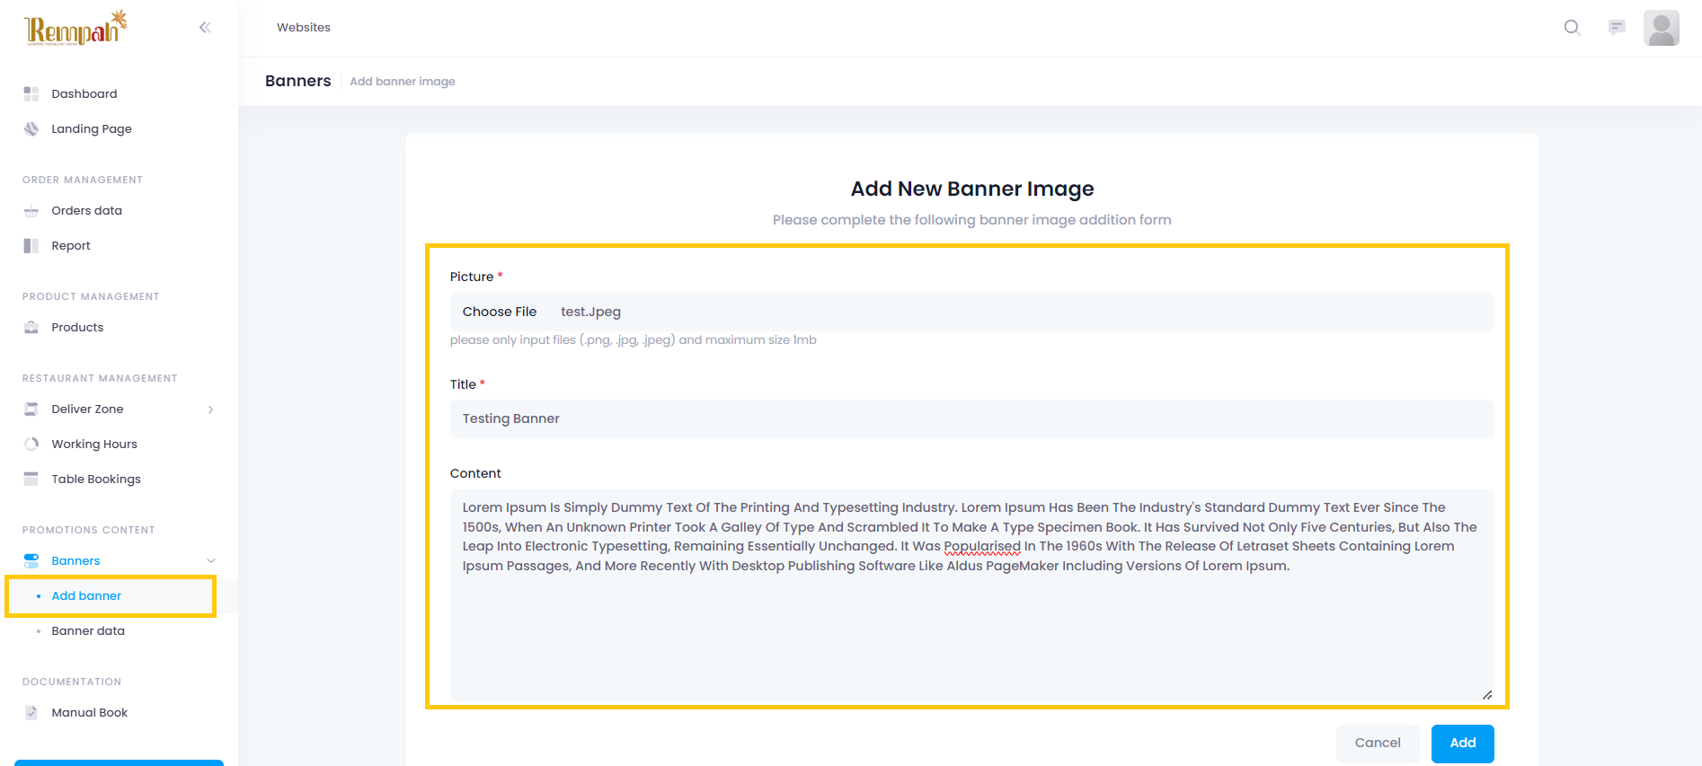The width and height of the screenshot is (1702, 766).
Task: Click the Manual Book document icon
Action: (31, 713)
